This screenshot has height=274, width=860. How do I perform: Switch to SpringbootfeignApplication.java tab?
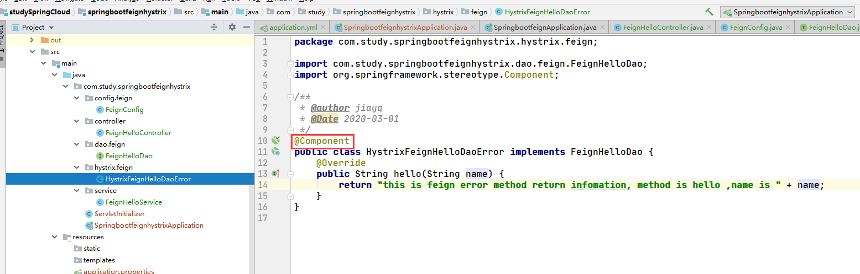point(544,28)
